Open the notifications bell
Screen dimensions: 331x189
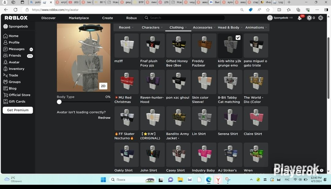299,18
